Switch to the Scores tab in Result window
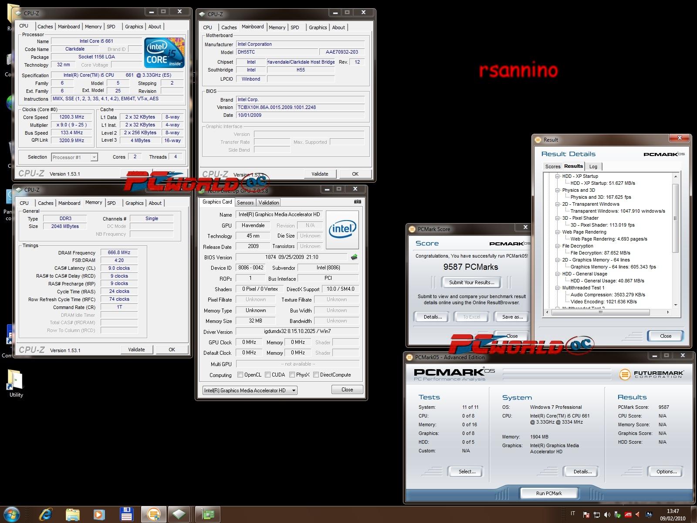697x523 pixels. tap(552, 166)
